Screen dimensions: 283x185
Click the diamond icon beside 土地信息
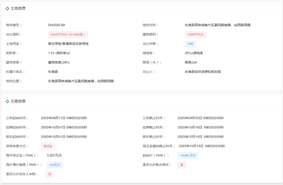coord(7,8)
